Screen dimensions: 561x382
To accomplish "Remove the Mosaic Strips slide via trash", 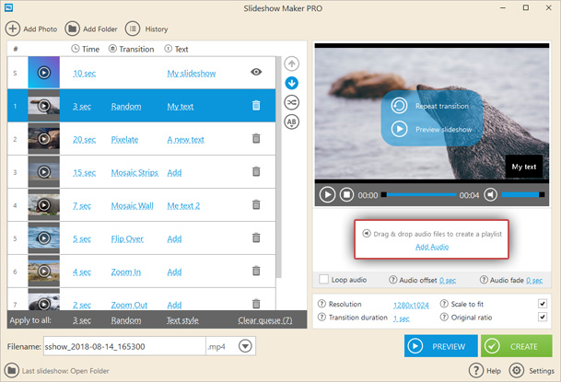I will (x=256, y=171).
